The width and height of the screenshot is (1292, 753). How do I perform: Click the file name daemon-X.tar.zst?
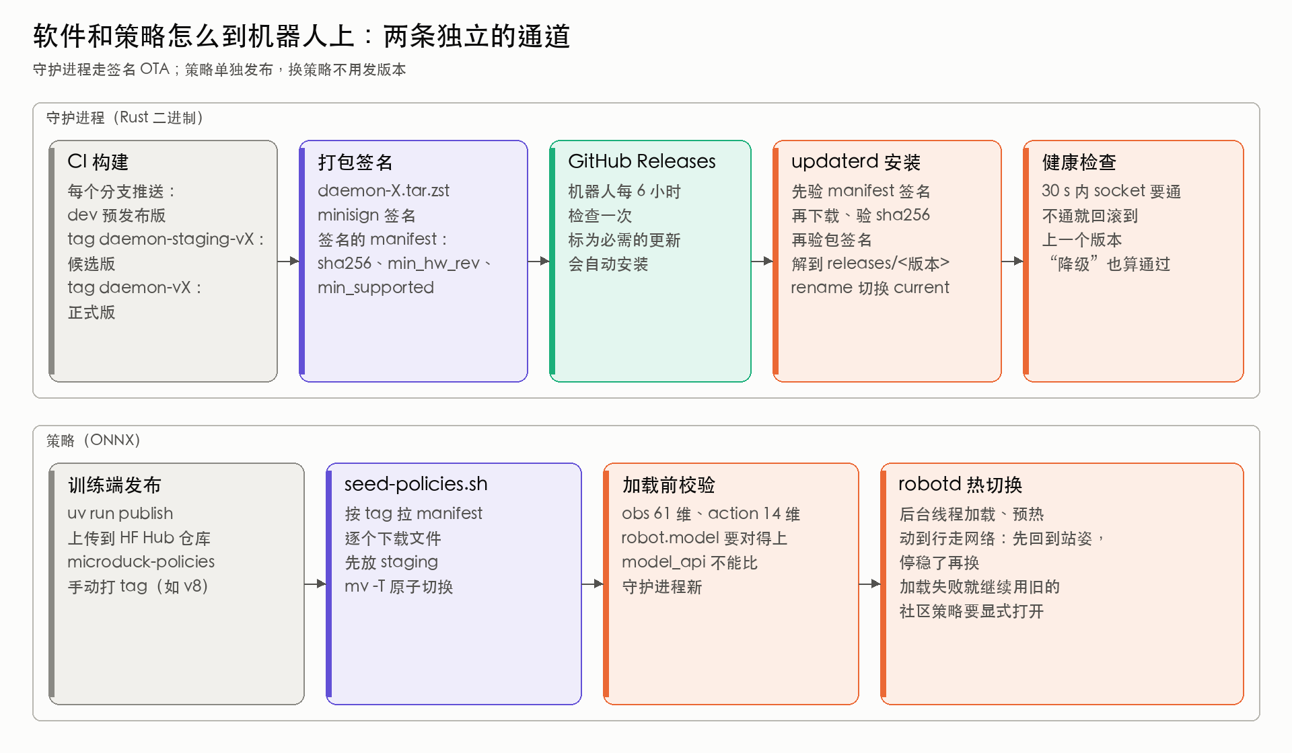coord(383,191)
